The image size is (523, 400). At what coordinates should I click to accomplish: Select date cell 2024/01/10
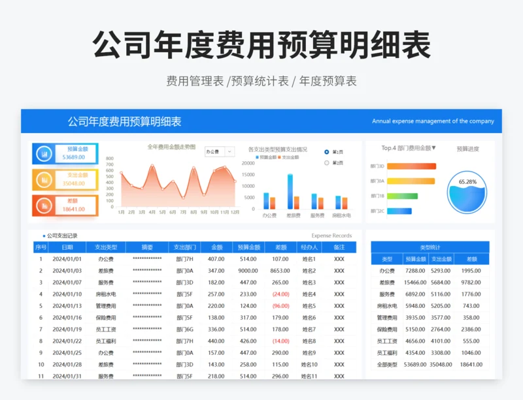(x=67, y=294)
